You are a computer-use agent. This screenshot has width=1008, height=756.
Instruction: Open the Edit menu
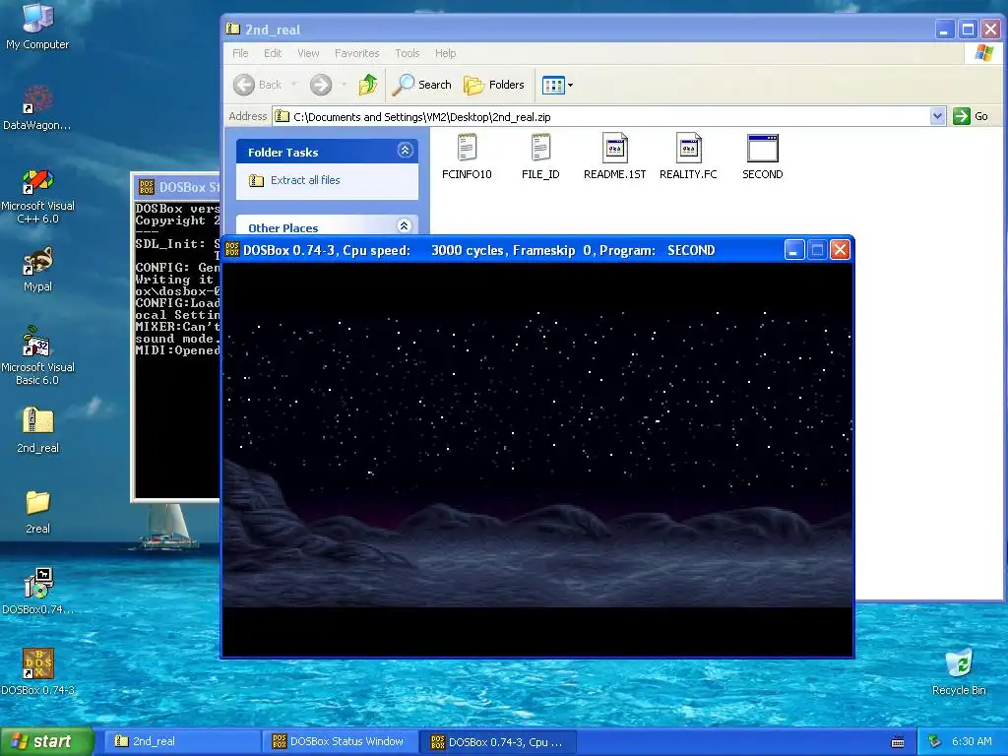point(273,53)
